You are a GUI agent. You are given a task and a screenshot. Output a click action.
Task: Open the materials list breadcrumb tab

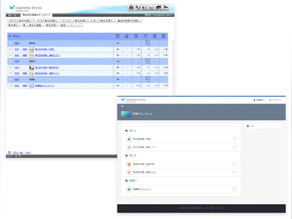(x=13, y=15)
